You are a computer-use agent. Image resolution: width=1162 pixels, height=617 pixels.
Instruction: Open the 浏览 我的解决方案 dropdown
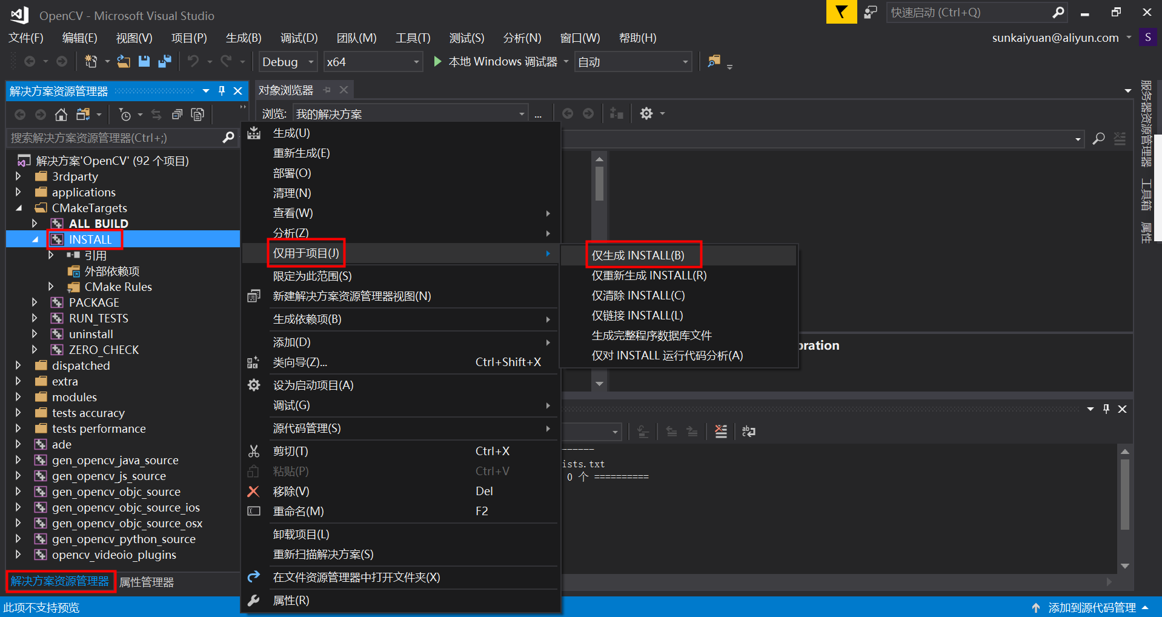pos(410,113)
